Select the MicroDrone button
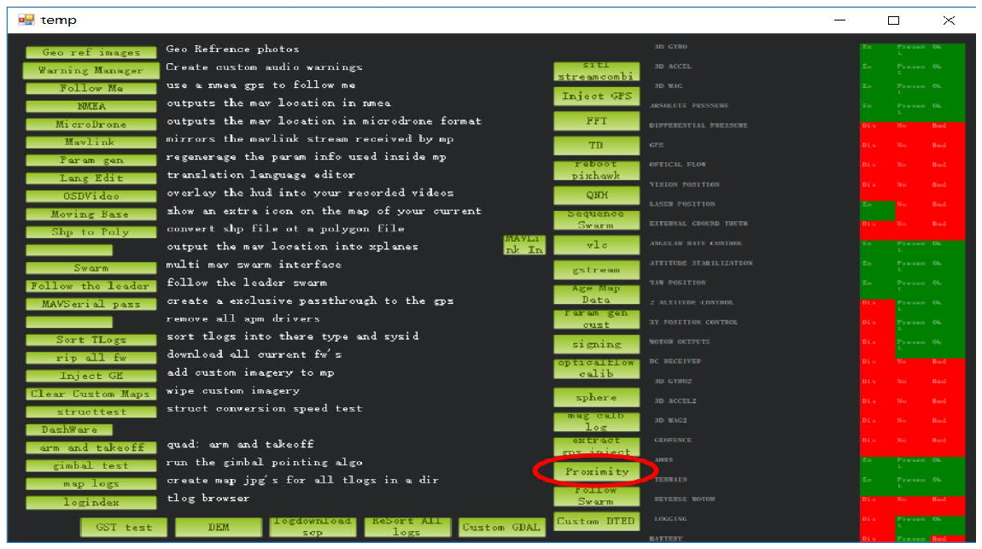 (x=91, y=124)
